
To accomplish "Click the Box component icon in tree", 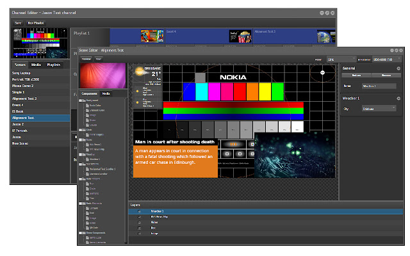I will click(88, 184).
